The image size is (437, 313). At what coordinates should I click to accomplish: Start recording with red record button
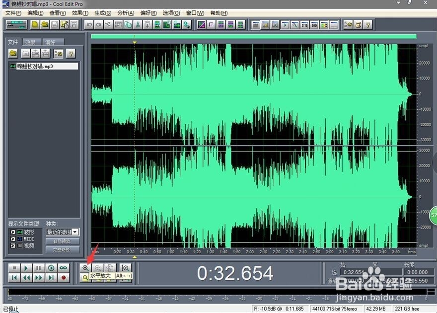pos(63,278)
